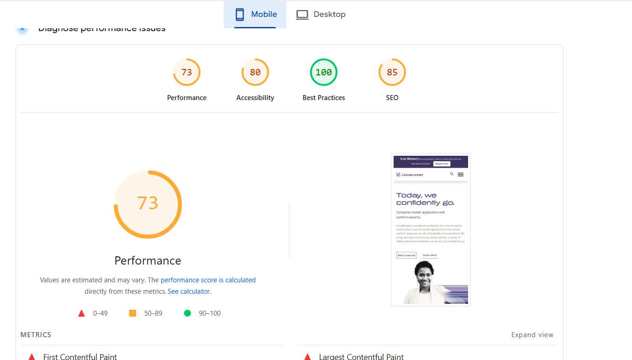Open the Accessibility score gauge showing 80

pyautogui.click(x=255, y=72)
